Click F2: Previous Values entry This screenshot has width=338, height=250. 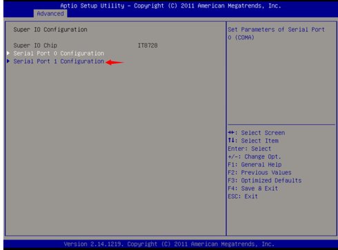point(259,172)
